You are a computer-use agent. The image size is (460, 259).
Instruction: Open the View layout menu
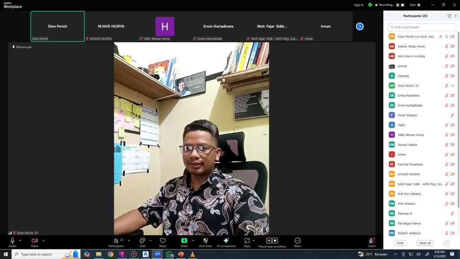(412, 5)
